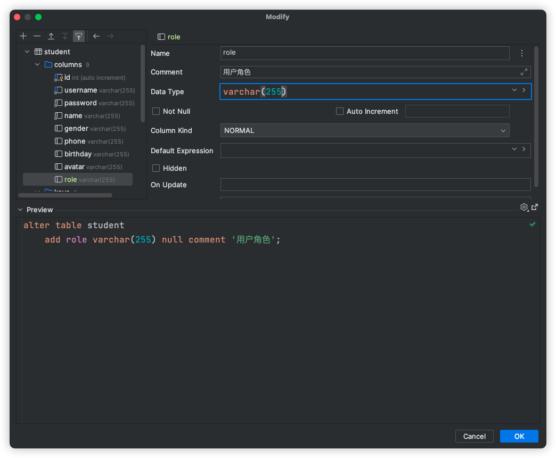Select the username column in tree
Screen dimensions: 556x458
[x=80, y=90]
